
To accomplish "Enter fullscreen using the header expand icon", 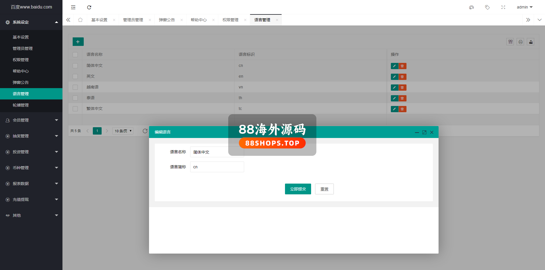I will 503,7.
